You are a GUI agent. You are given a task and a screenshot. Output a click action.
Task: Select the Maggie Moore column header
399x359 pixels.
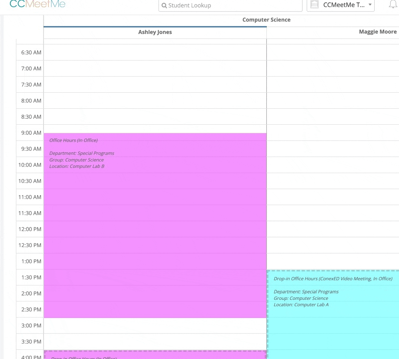377,32
